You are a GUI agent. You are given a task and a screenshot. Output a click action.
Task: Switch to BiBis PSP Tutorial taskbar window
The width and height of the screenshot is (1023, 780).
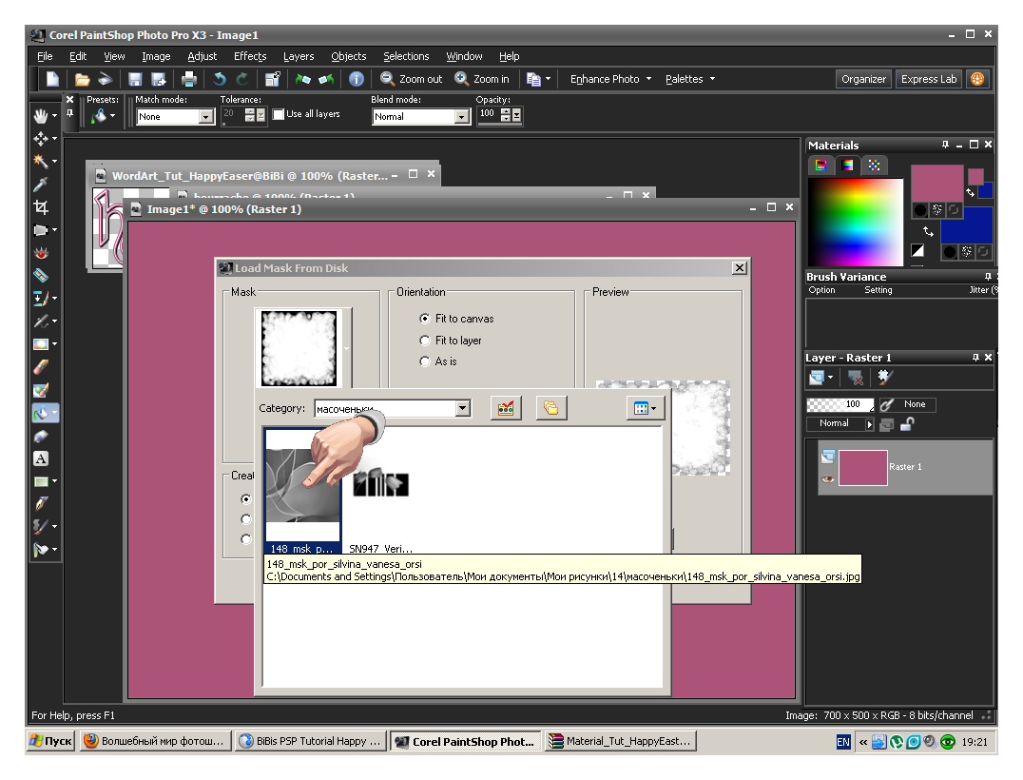310,741
